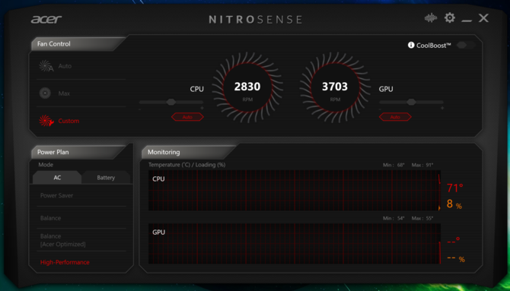Decrease CPU fan speed with minus sign
The height and width of the screenshot is (291, 510).
(140, 109)
